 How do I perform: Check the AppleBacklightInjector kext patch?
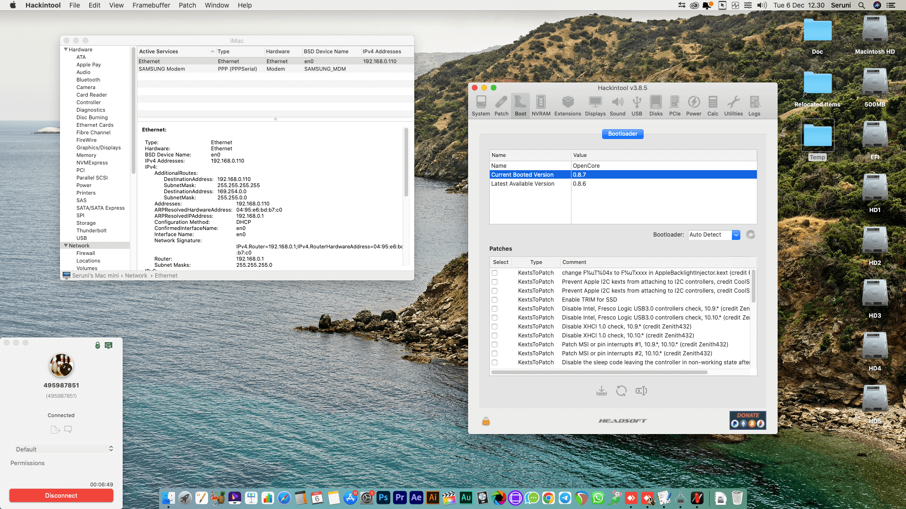(x=494, y=272)
